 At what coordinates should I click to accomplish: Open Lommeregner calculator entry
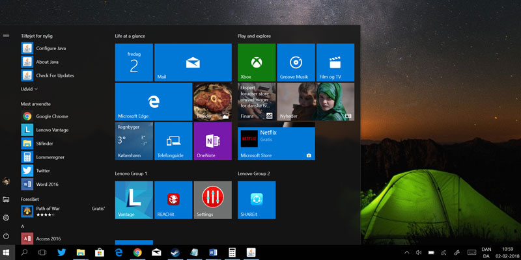coord(63,157)
